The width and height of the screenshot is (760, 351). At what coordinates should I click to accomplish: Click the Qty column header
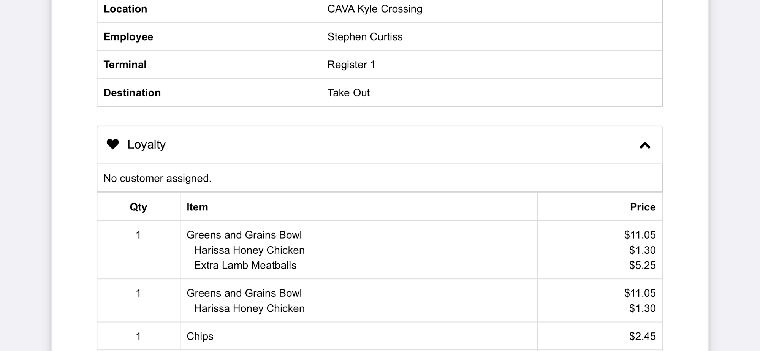coord(138,207)
